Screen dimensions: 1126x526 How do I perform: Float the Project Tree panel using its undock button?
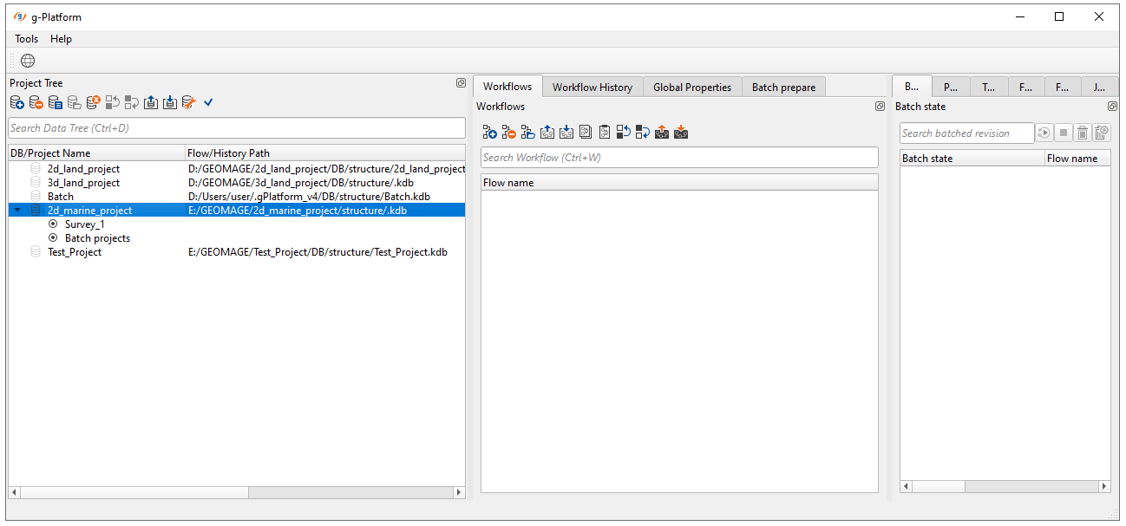pyautogui.click(x=461, y=83)
